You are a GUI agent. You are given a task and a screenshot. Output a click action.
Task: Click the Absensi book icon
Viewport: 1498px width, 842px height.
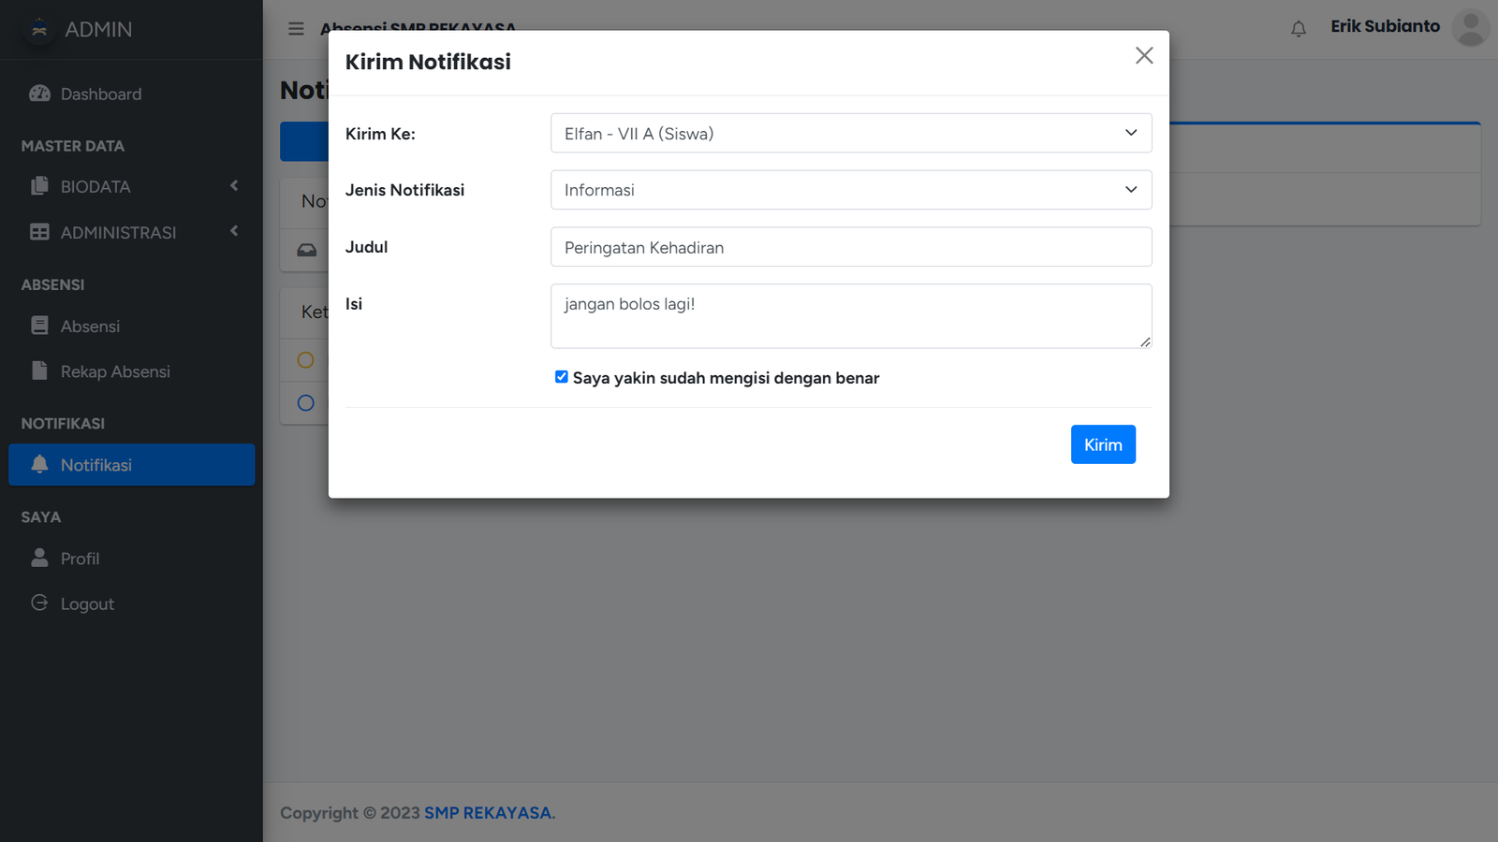click(39, 326)
